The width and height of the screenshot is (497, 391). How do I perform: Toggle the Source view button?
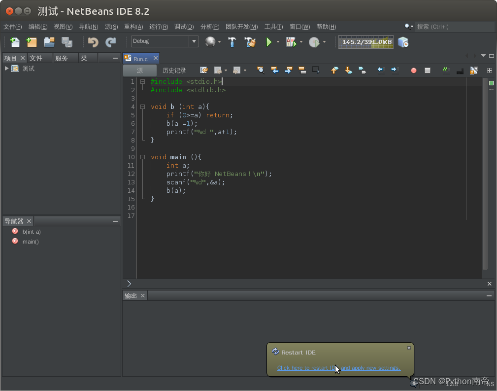(x=140, y=71)
